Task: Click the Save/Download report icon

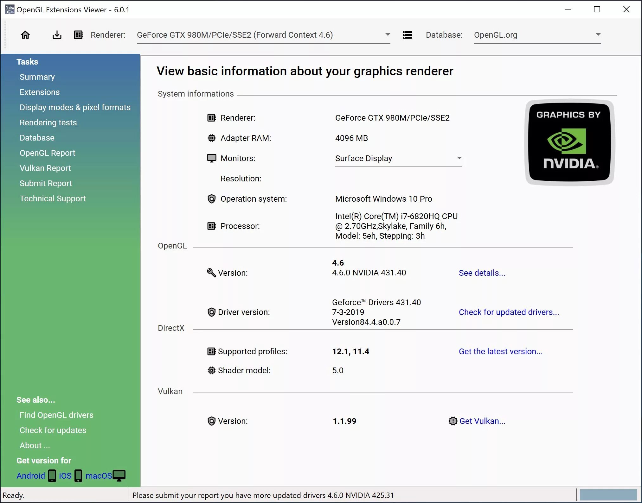Action: (x=57, y=35)
